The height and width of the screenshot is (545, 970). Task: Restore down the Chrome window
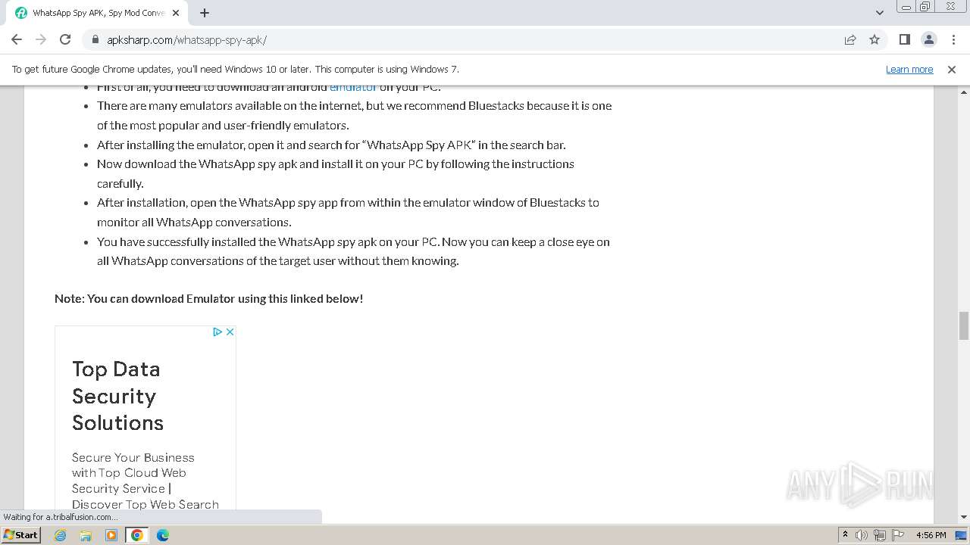(925, 7)
